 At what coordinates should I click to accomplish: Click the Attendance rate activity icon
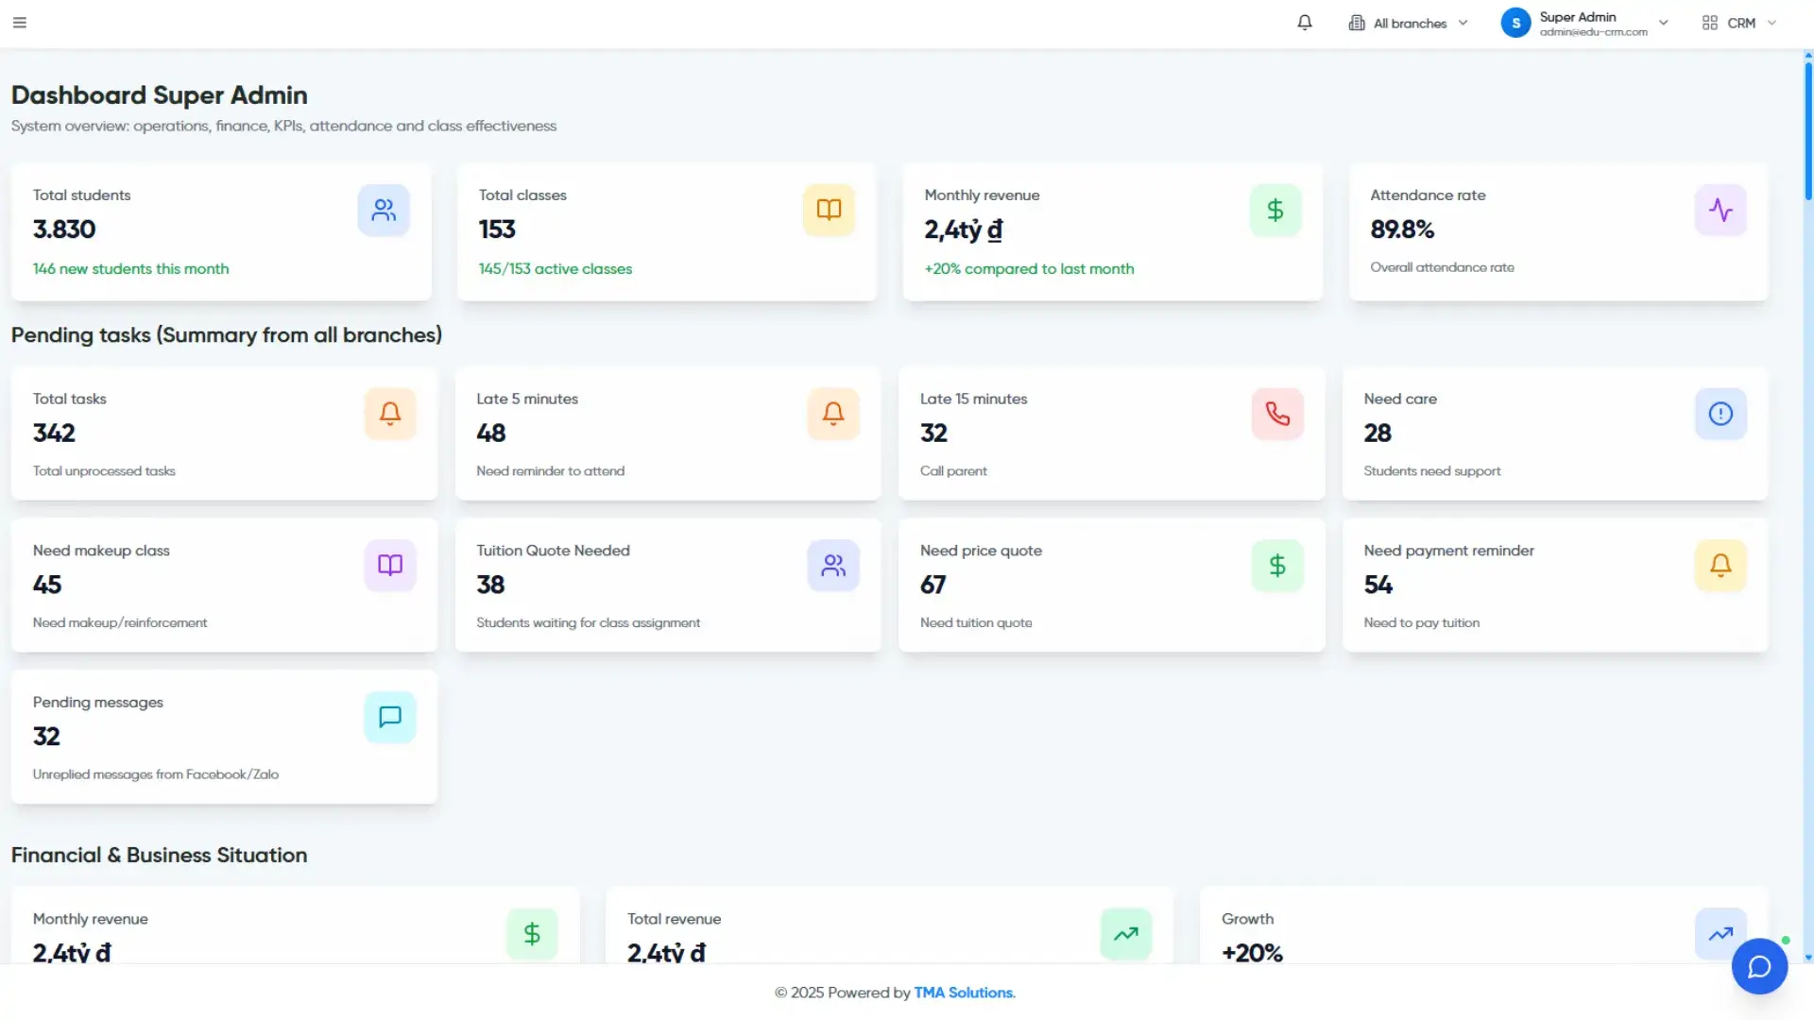point(1720,210)
